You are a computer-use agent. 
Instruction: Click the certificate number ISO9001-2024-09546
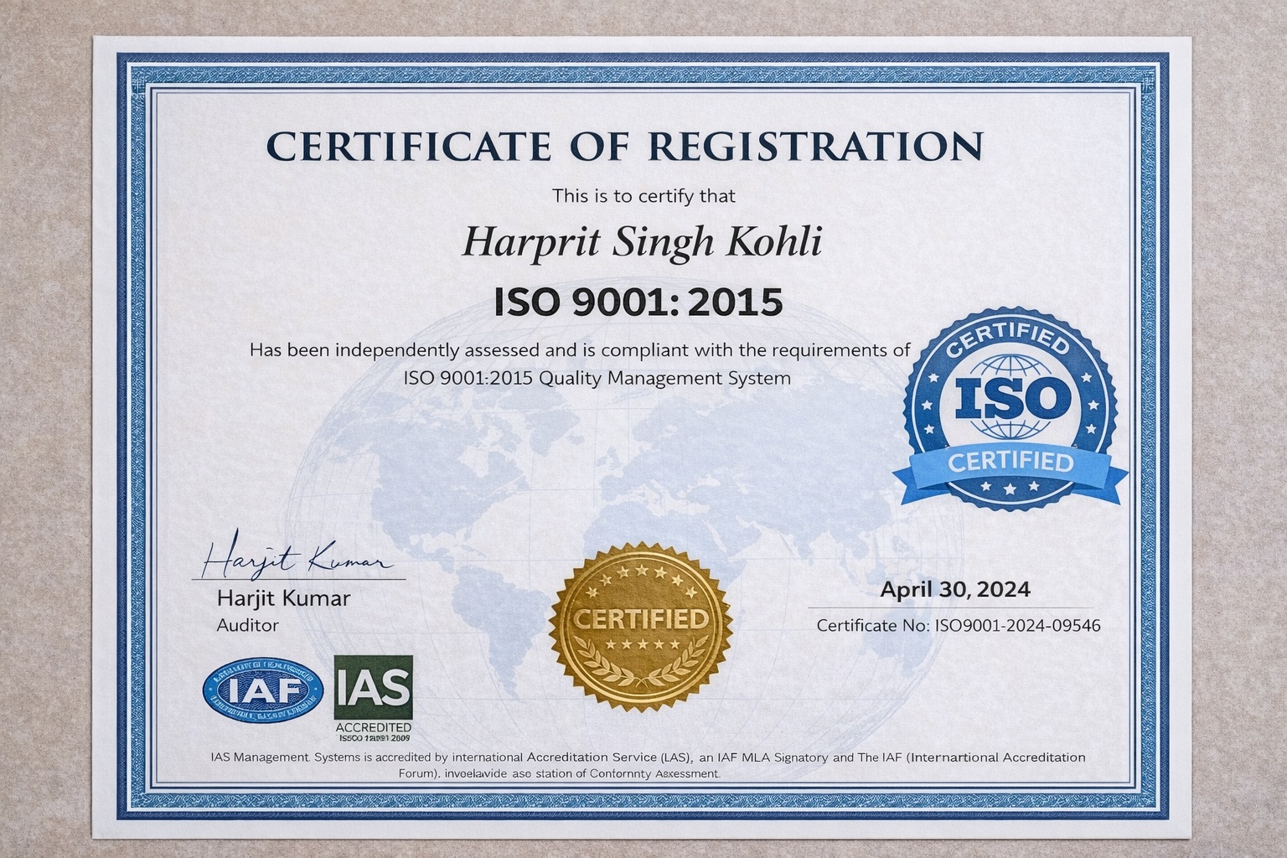click(x=958, y=626)
